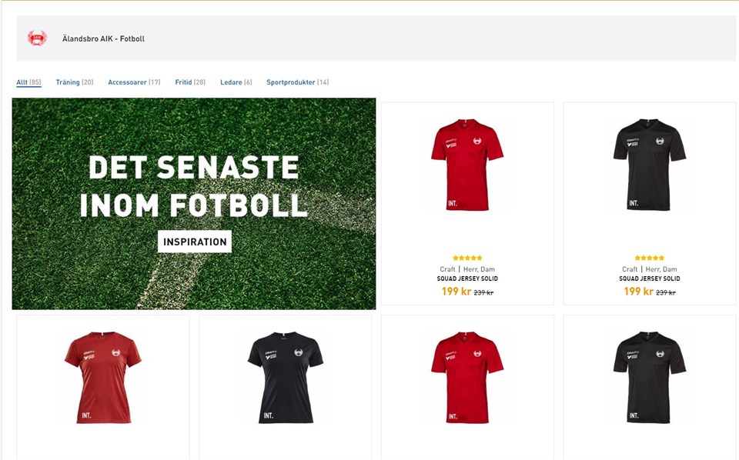Filter by Sportprodukter (14)
Image resolution: width=739 pixels, height=460 pixels.
[297, 82]
